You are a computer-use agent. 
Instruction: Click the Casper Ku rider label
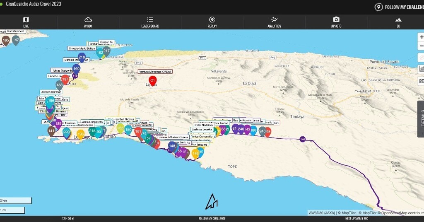106,42
